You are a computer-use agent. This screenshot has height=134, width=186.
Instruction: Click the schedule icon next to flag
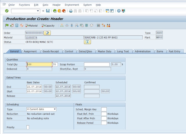[12, 25]
